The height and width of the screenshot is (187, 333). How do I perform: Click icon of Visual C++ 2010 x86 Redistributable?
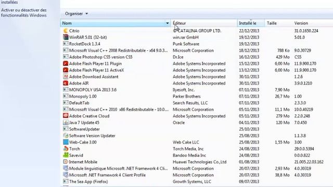66,110
